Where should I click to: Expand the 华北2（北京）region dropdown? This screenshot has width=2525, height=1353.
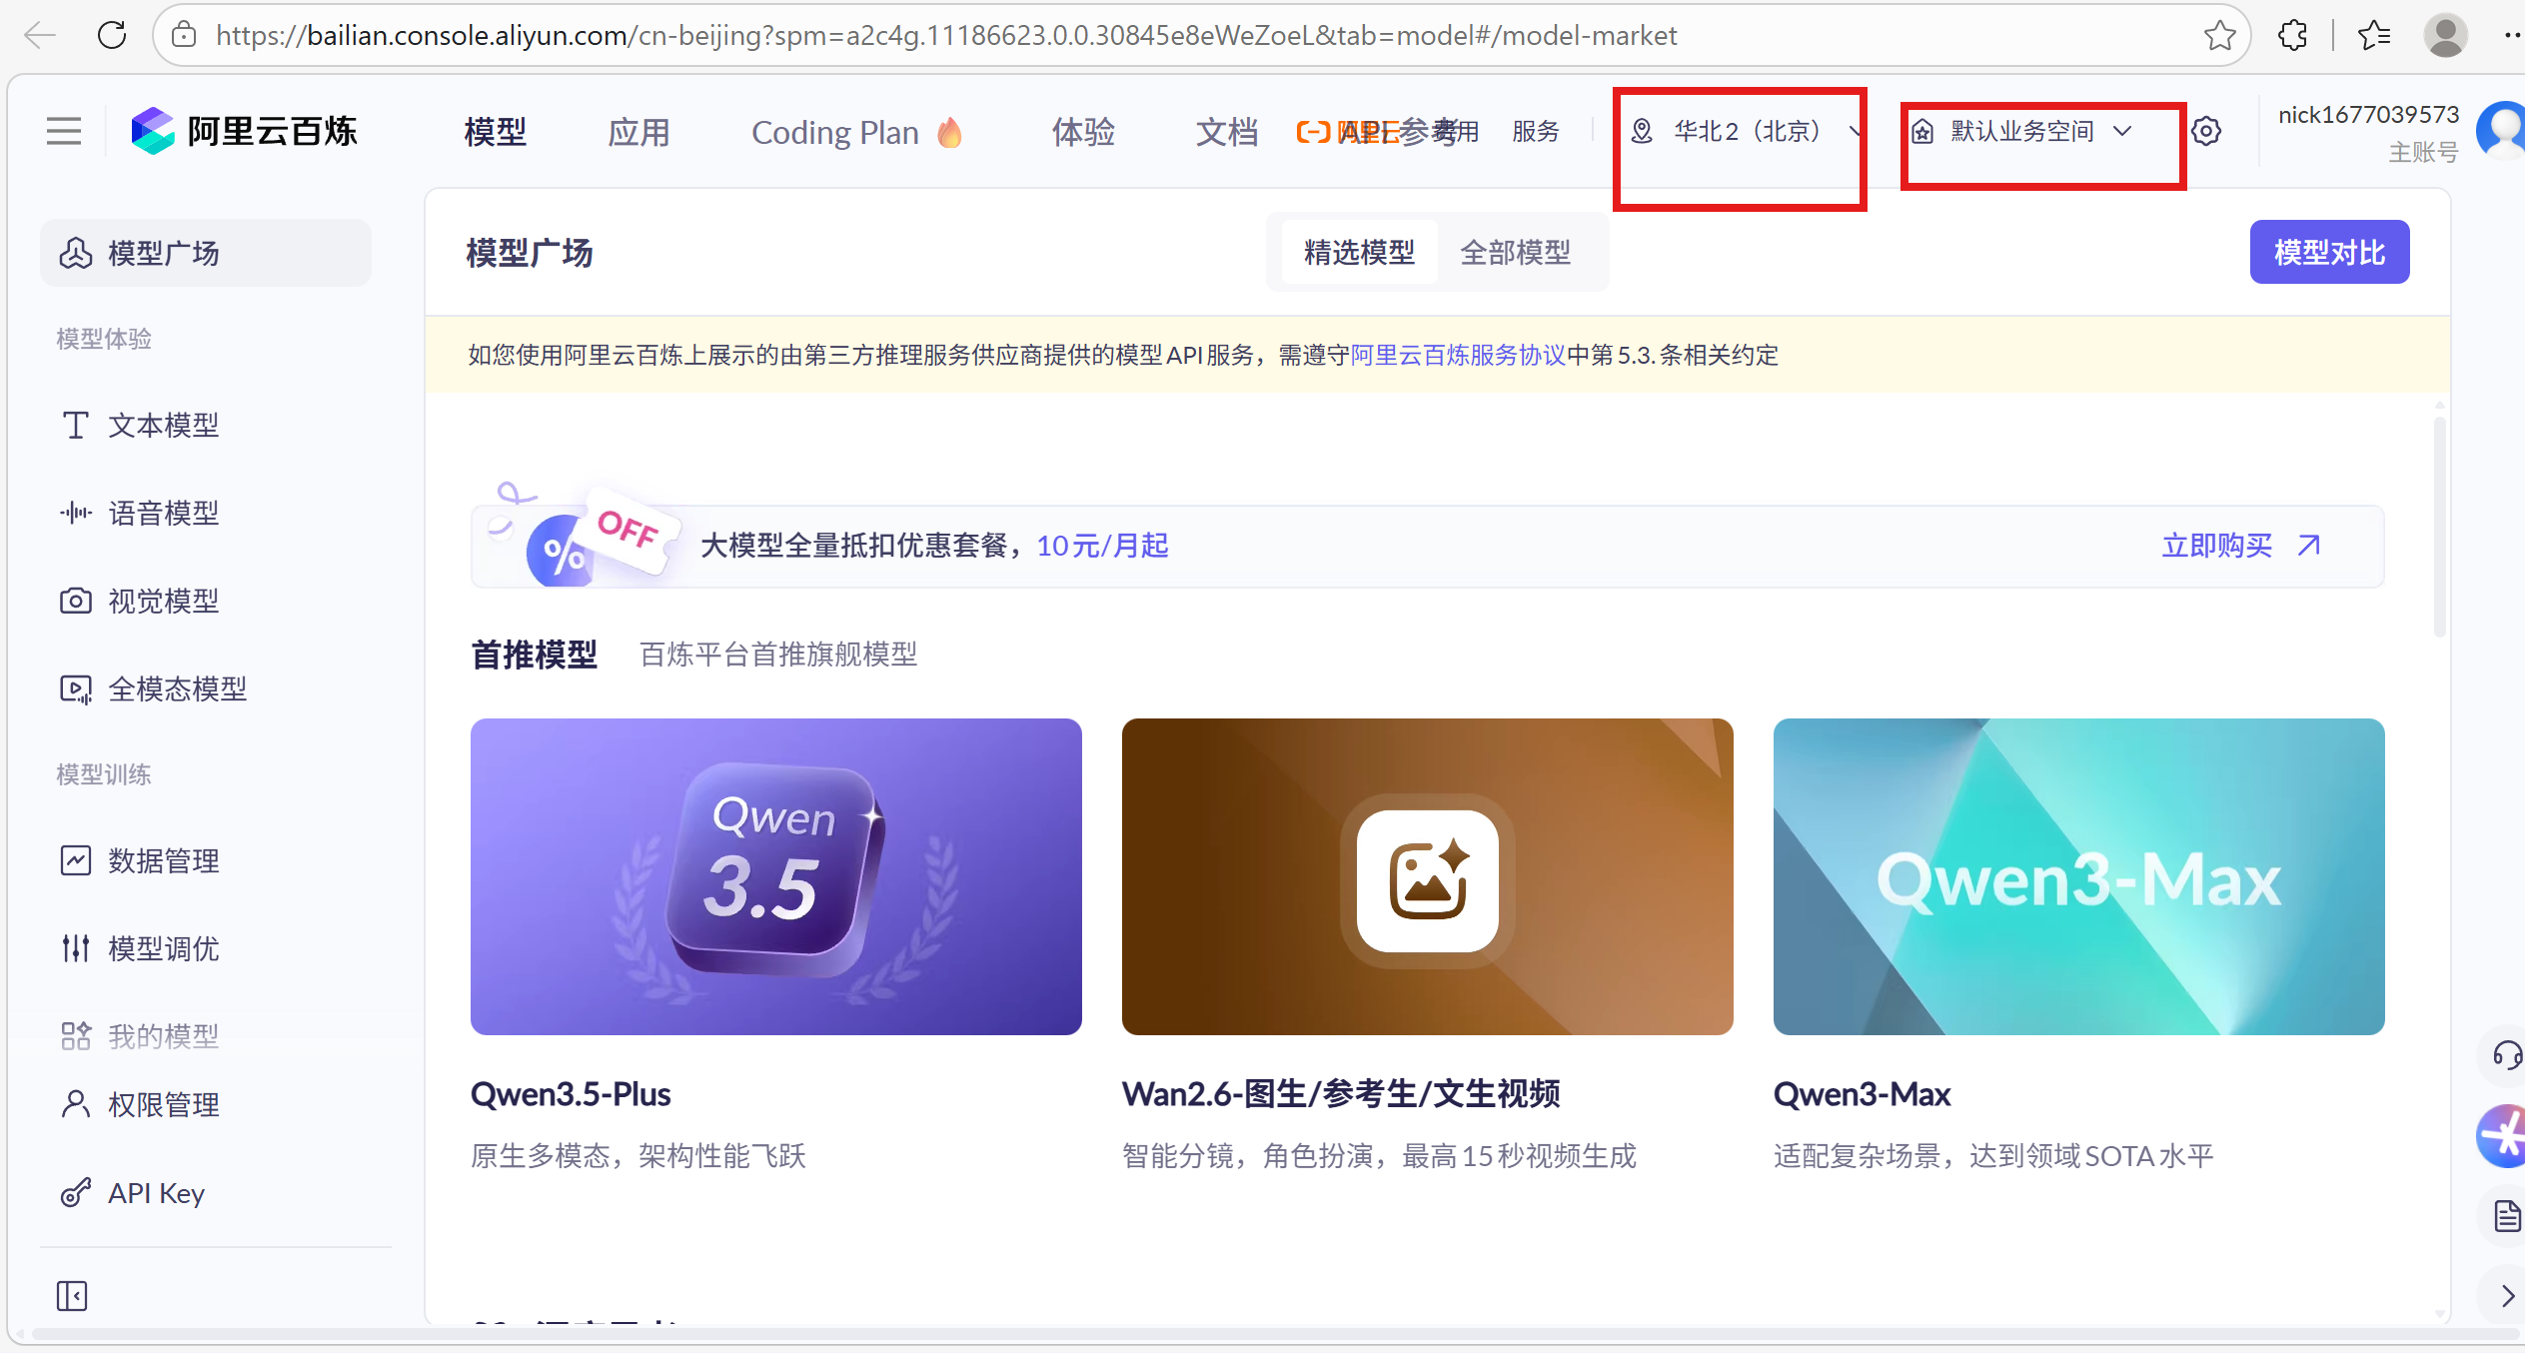(x=1744, y=131)
